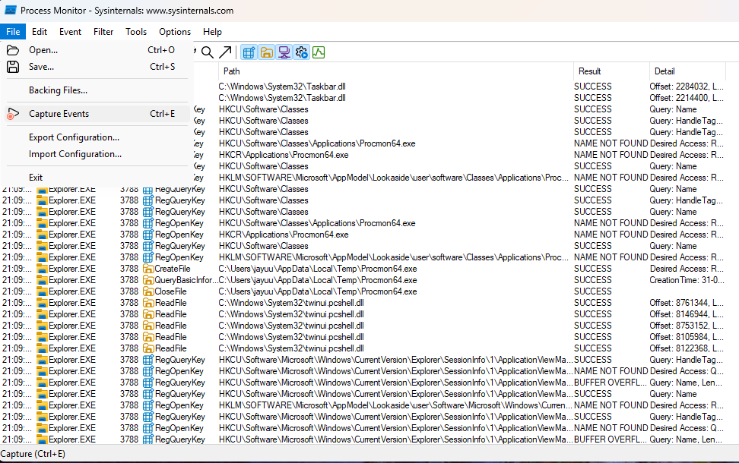This screenshot has width=739, height=463.
Task: Click Explorer.EXE icon in HKLM...Windows\Curren... row
Action: (43, 405)
